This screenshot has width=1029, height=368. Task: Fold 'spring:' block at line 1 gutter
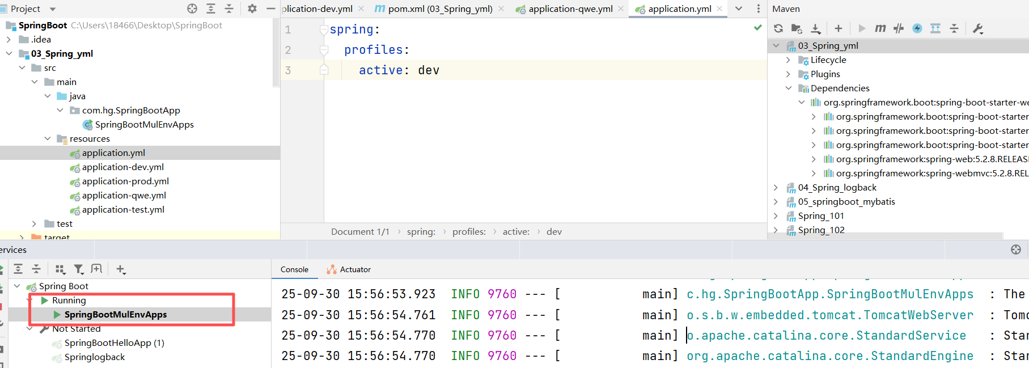point(324,29)
